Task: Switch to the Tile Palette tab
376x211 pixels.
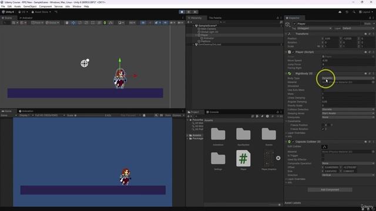Action: 215,18
